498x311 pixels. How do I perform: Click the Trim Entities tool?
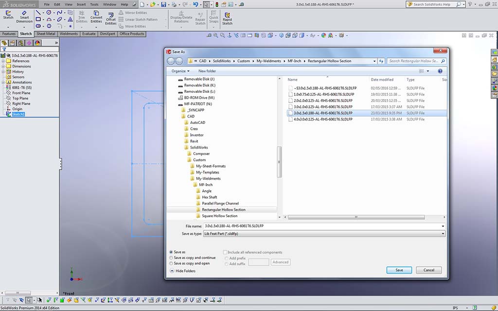coord(82,16)
